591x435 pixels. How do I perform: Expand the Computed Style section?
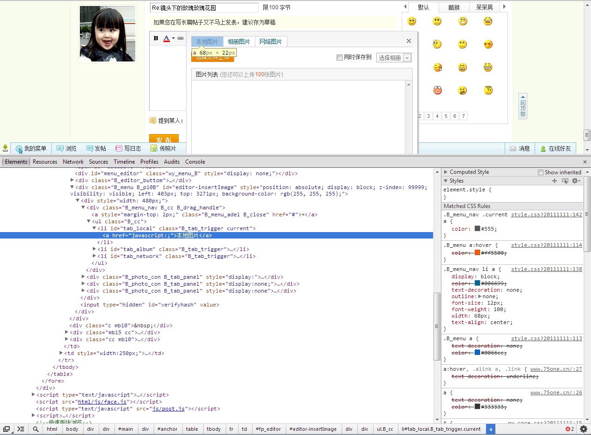(x=446, y=172)
